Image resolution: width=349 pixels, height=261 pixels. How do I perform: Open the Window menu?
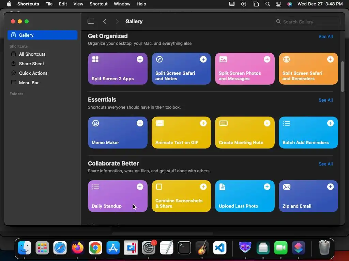(x=122, y=4)
